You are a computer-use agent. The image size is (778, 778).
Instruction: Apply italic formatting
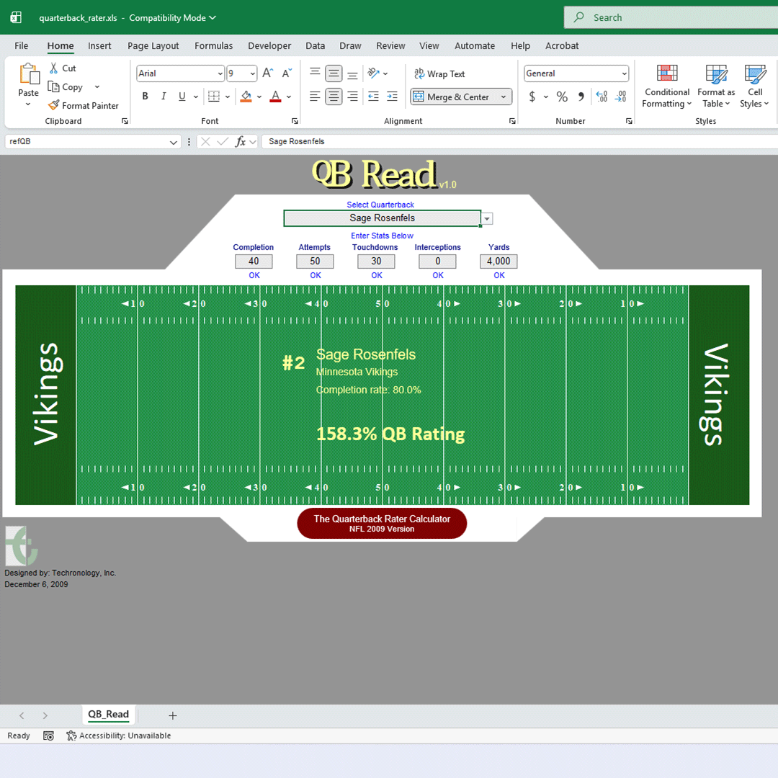(164, 96)
